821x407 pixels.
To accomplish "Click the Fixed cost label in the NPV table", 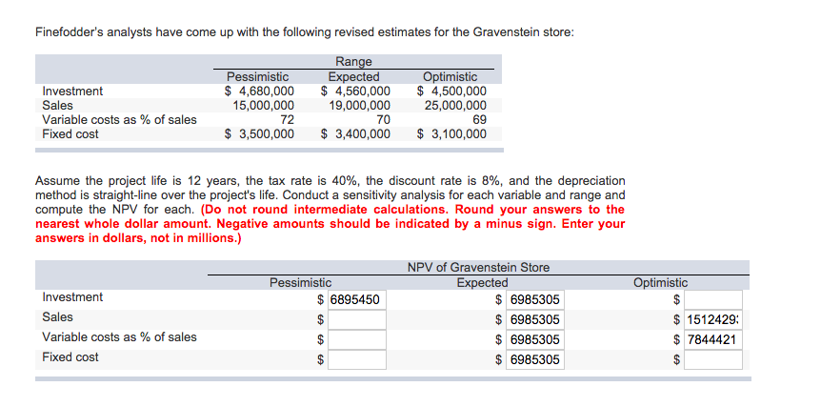I will [70, 357].
